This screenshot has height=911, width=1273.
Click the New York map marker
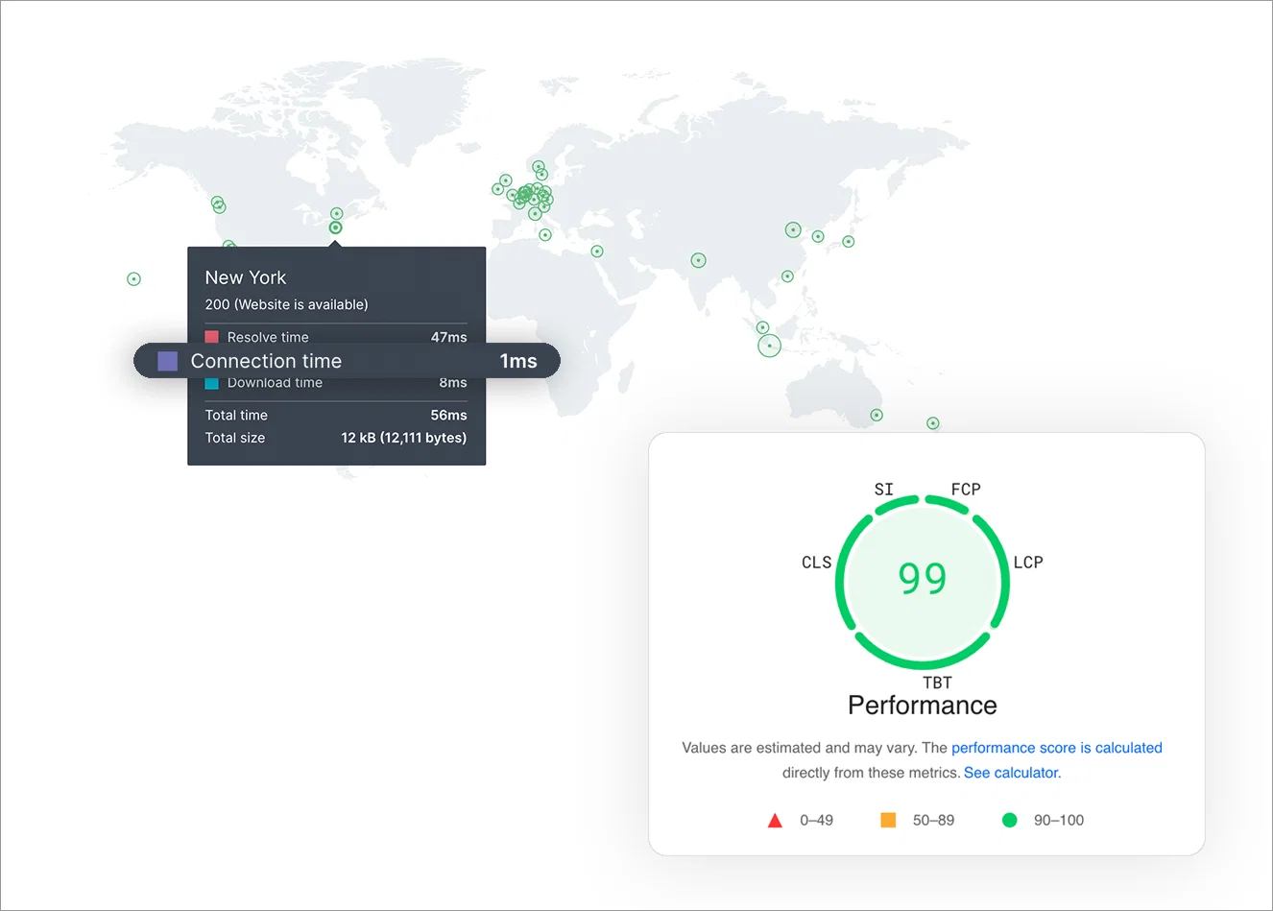[335, 228]
